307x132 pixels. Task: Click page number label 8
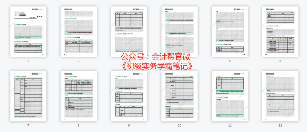tap(79, 125)
